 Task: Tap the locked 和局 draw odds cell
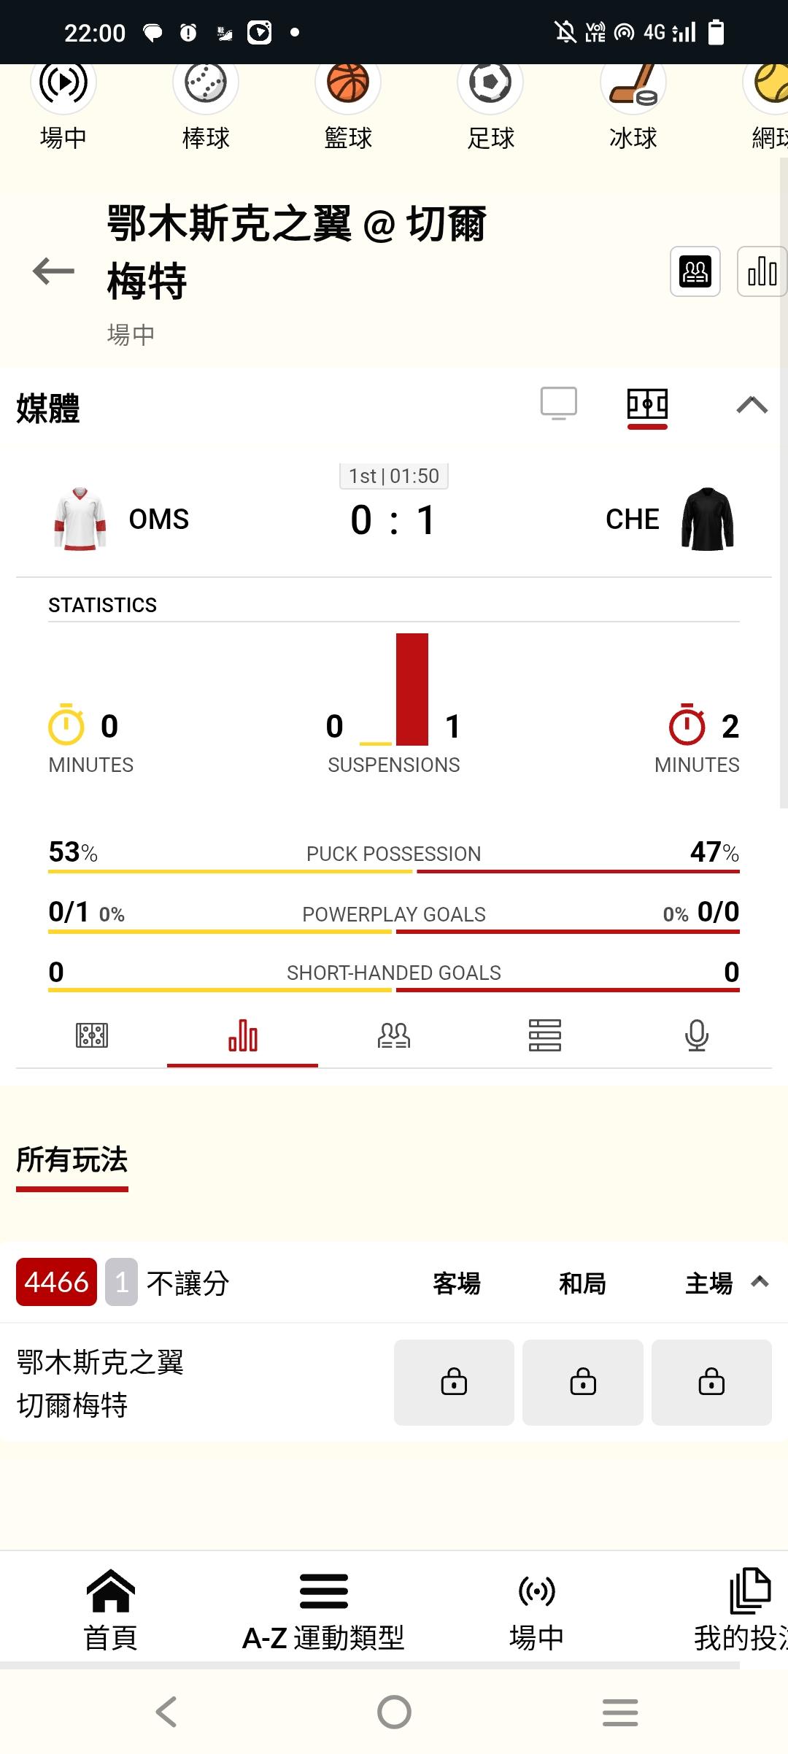pos(582,1382)
